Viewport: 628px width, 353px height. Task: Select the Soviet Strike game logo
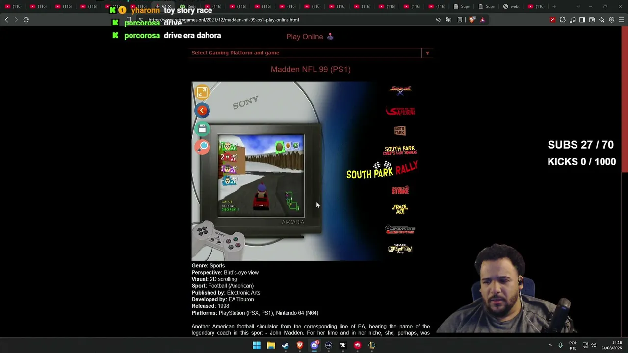[400, 190]
